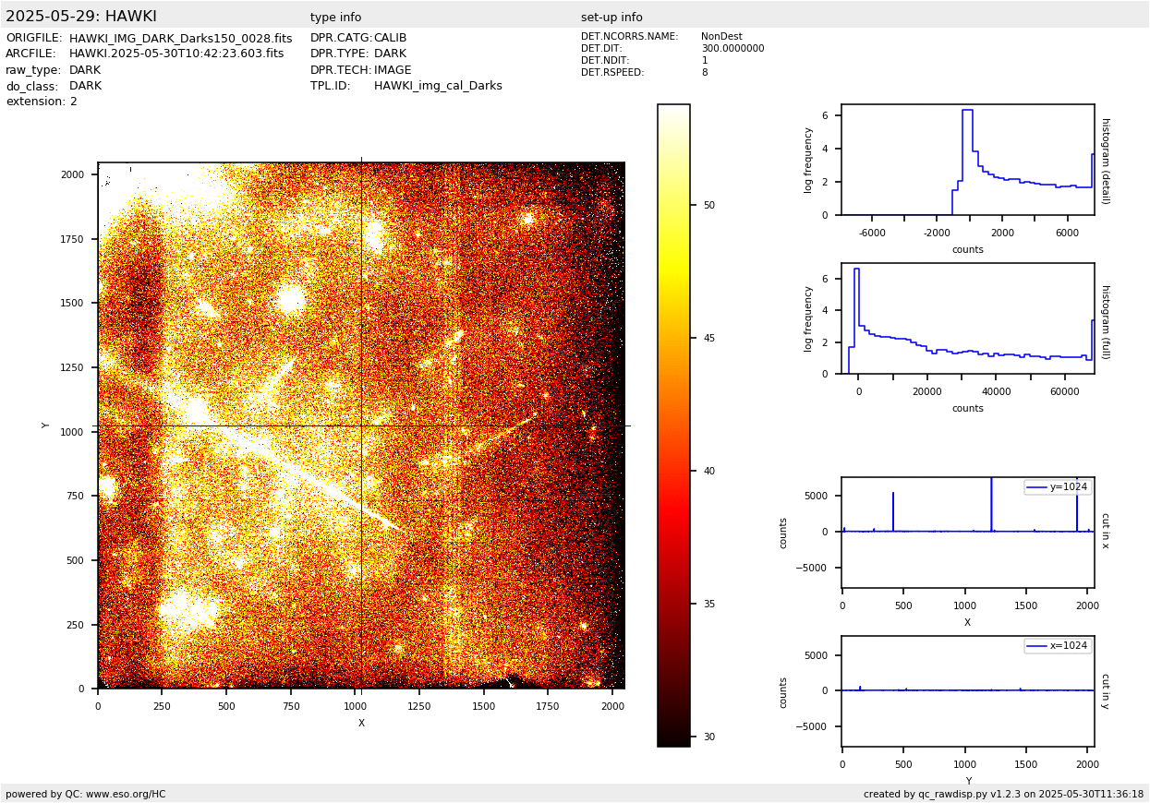Viewport: 1150px width, 803px height.
Task: Select the 'type info' section header
Action: coord(335,18)
